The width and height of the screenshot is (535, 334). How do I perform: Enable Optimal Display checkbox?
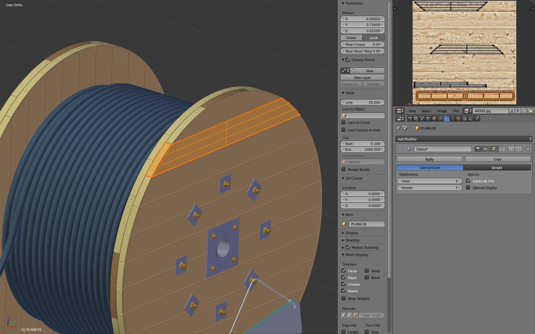click(468, 188)
